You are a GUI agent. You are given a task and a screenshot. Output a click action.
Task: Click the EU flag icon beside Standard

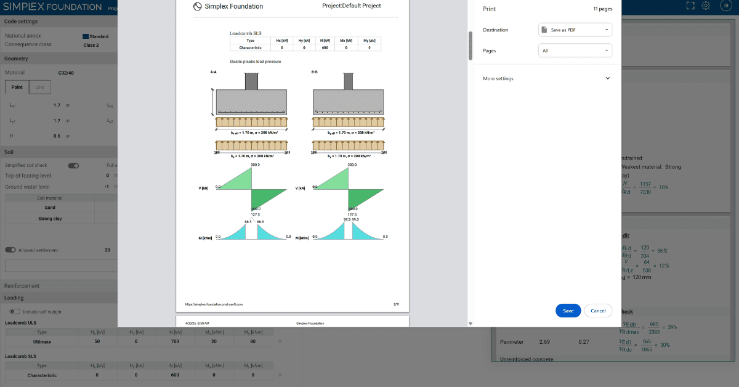85,36
